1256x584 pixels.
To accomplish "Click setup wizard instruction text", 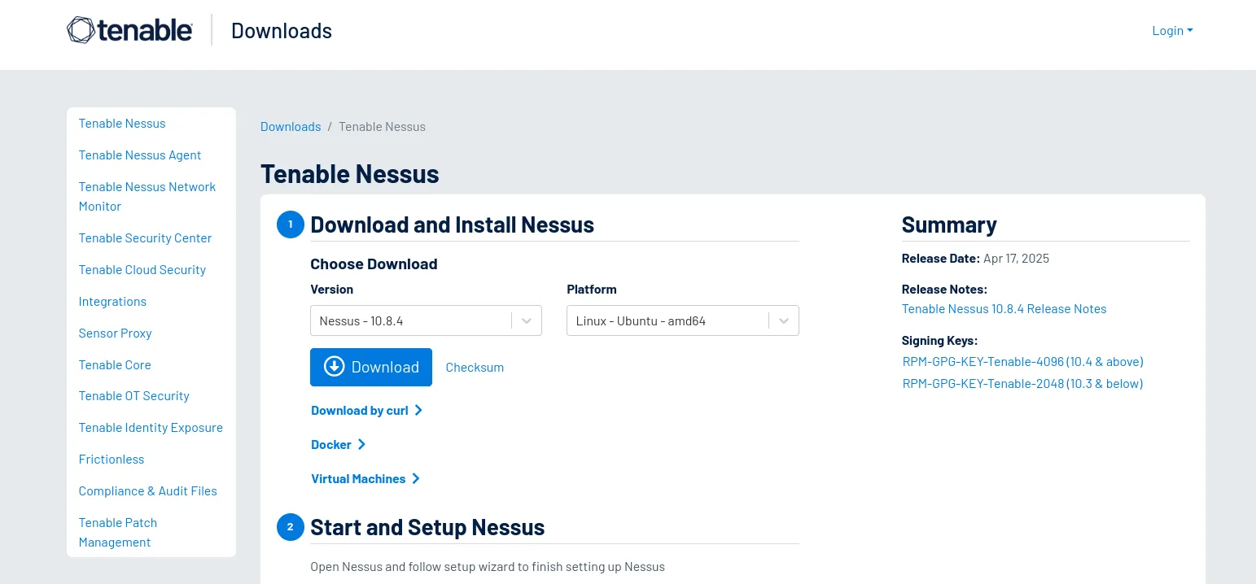I will (488, 567).
